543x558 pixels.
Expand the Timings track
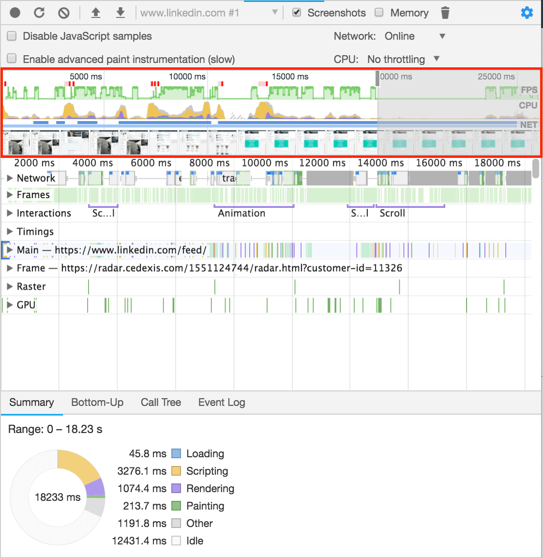point(10,232)
